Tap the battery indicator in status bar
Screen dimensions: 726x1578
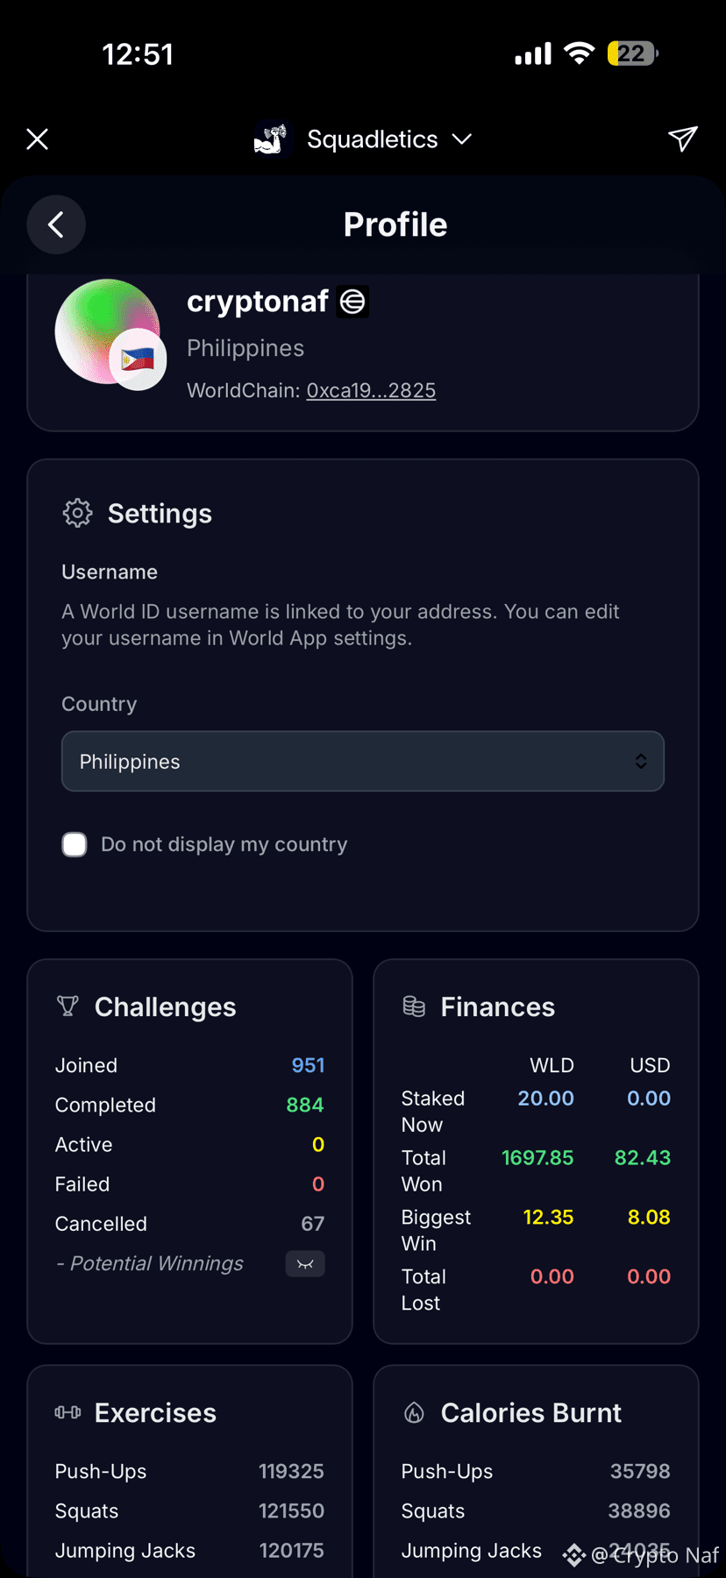[x=632, y=53]
